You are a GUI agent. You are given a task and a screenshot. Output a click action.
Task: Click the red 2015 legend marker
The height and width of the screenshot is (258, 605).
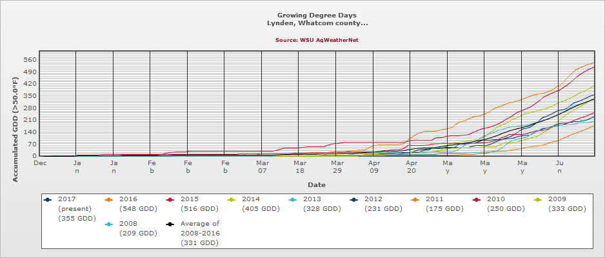170,199
